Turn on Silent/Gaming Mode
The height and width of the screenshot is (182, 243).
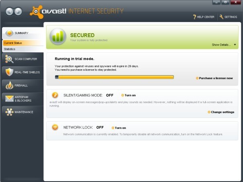coord(130,96)
